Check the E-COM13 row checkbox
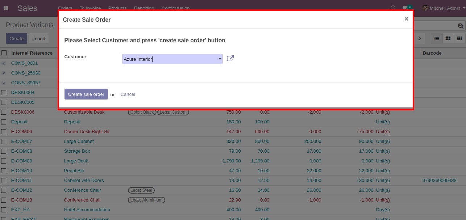Viewport: 466px width, 220px height. [x=4, y=200]
